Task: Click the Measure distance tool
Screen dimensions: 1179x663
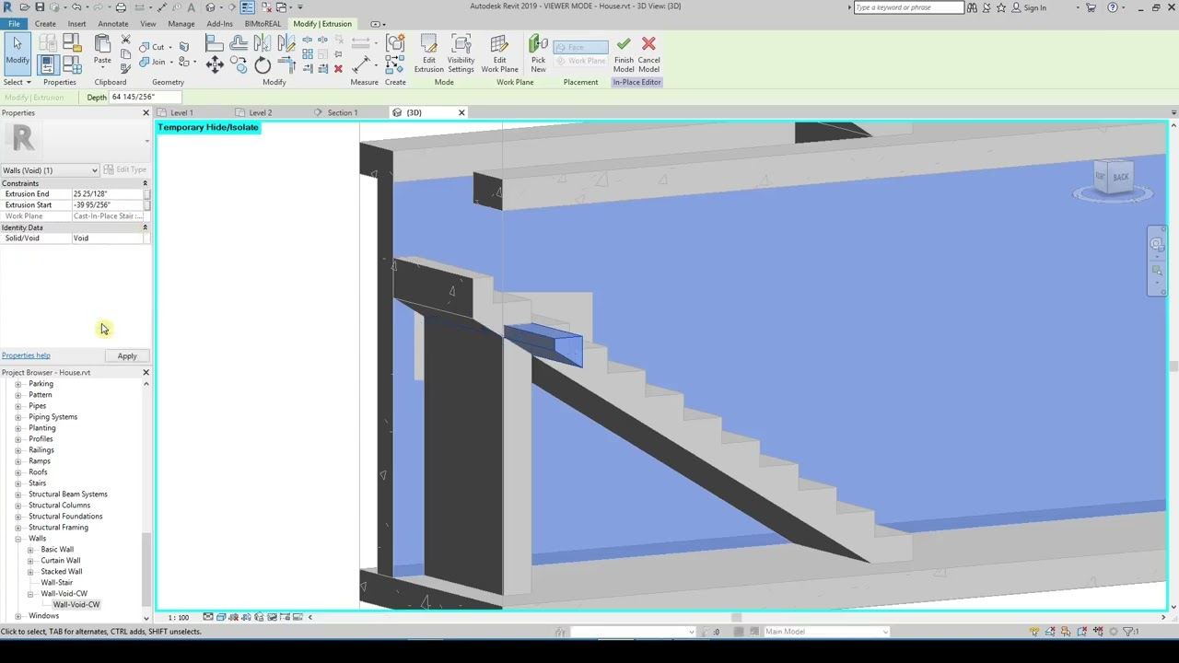Action: point(362,64)
